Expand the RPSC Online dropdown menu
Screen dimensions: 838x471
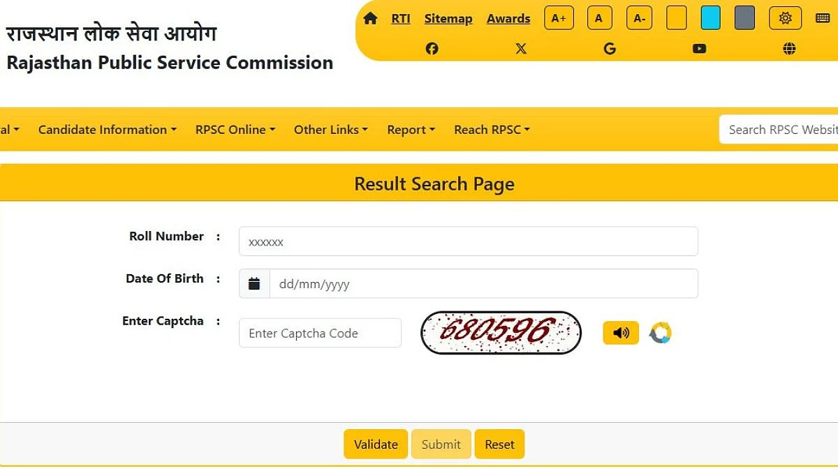tap(235, 130)
